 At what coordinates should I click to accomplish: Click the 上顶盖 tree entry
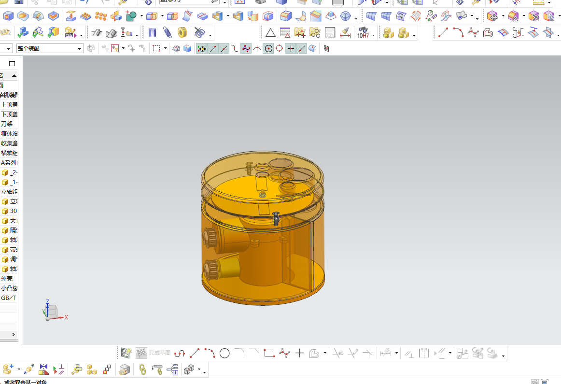(9, 104)
